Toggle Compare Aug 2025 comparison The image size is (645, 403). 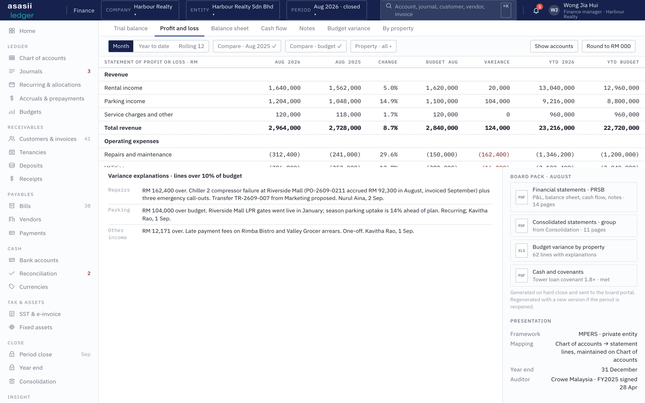247,46
